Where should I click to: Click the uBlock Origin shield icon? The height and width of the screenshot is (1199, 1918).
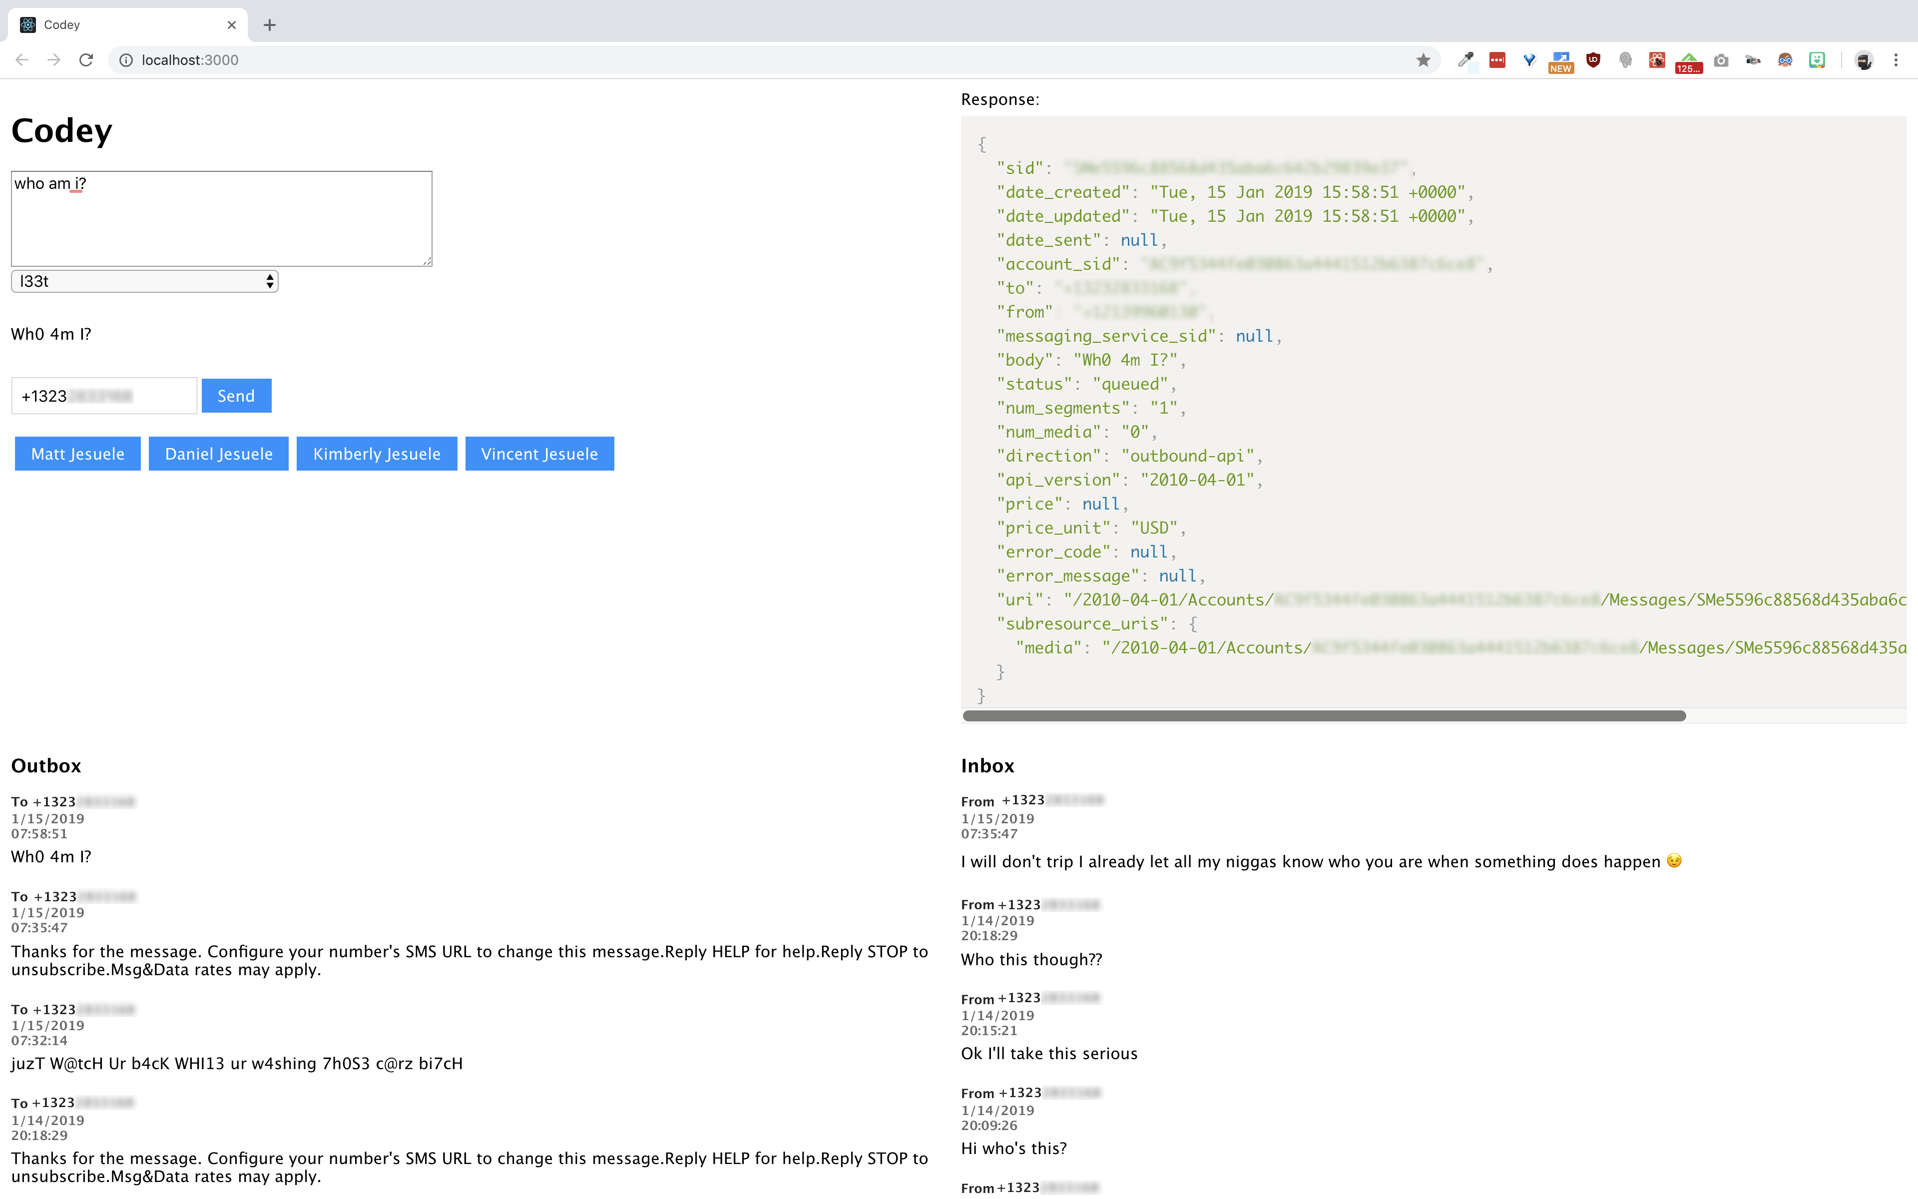pos(1593,60)
